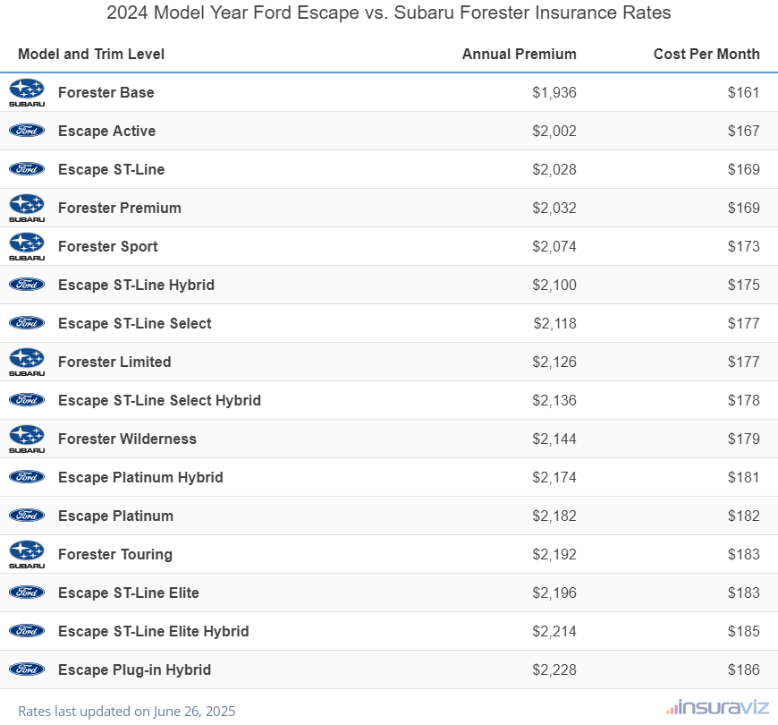Select the Escape ST-Line Select Hybrid trim name
The height and width of the screenshot is (725, 778).
pos(159,400)
